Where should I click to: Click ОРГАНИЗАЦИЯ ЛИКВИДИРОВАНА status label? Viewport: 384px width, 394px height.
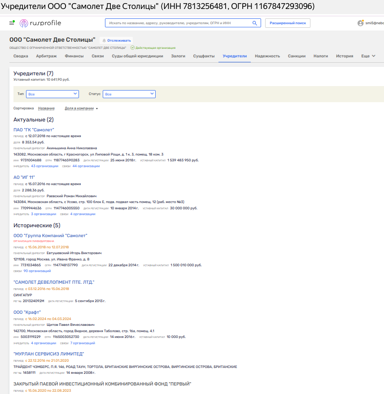(x=34, y=241)
